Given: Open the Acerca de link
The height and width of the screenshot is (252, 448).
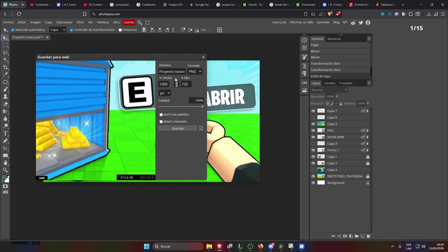Looking at the screenshot, I should (x=279, y=22).
